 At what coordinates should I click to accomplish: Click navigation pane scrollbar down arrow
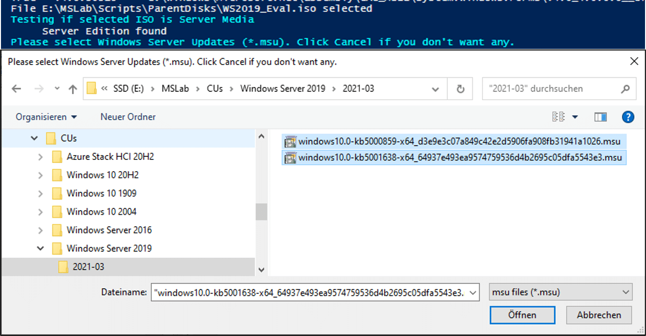pyautogui.click(x=261, y=269)
